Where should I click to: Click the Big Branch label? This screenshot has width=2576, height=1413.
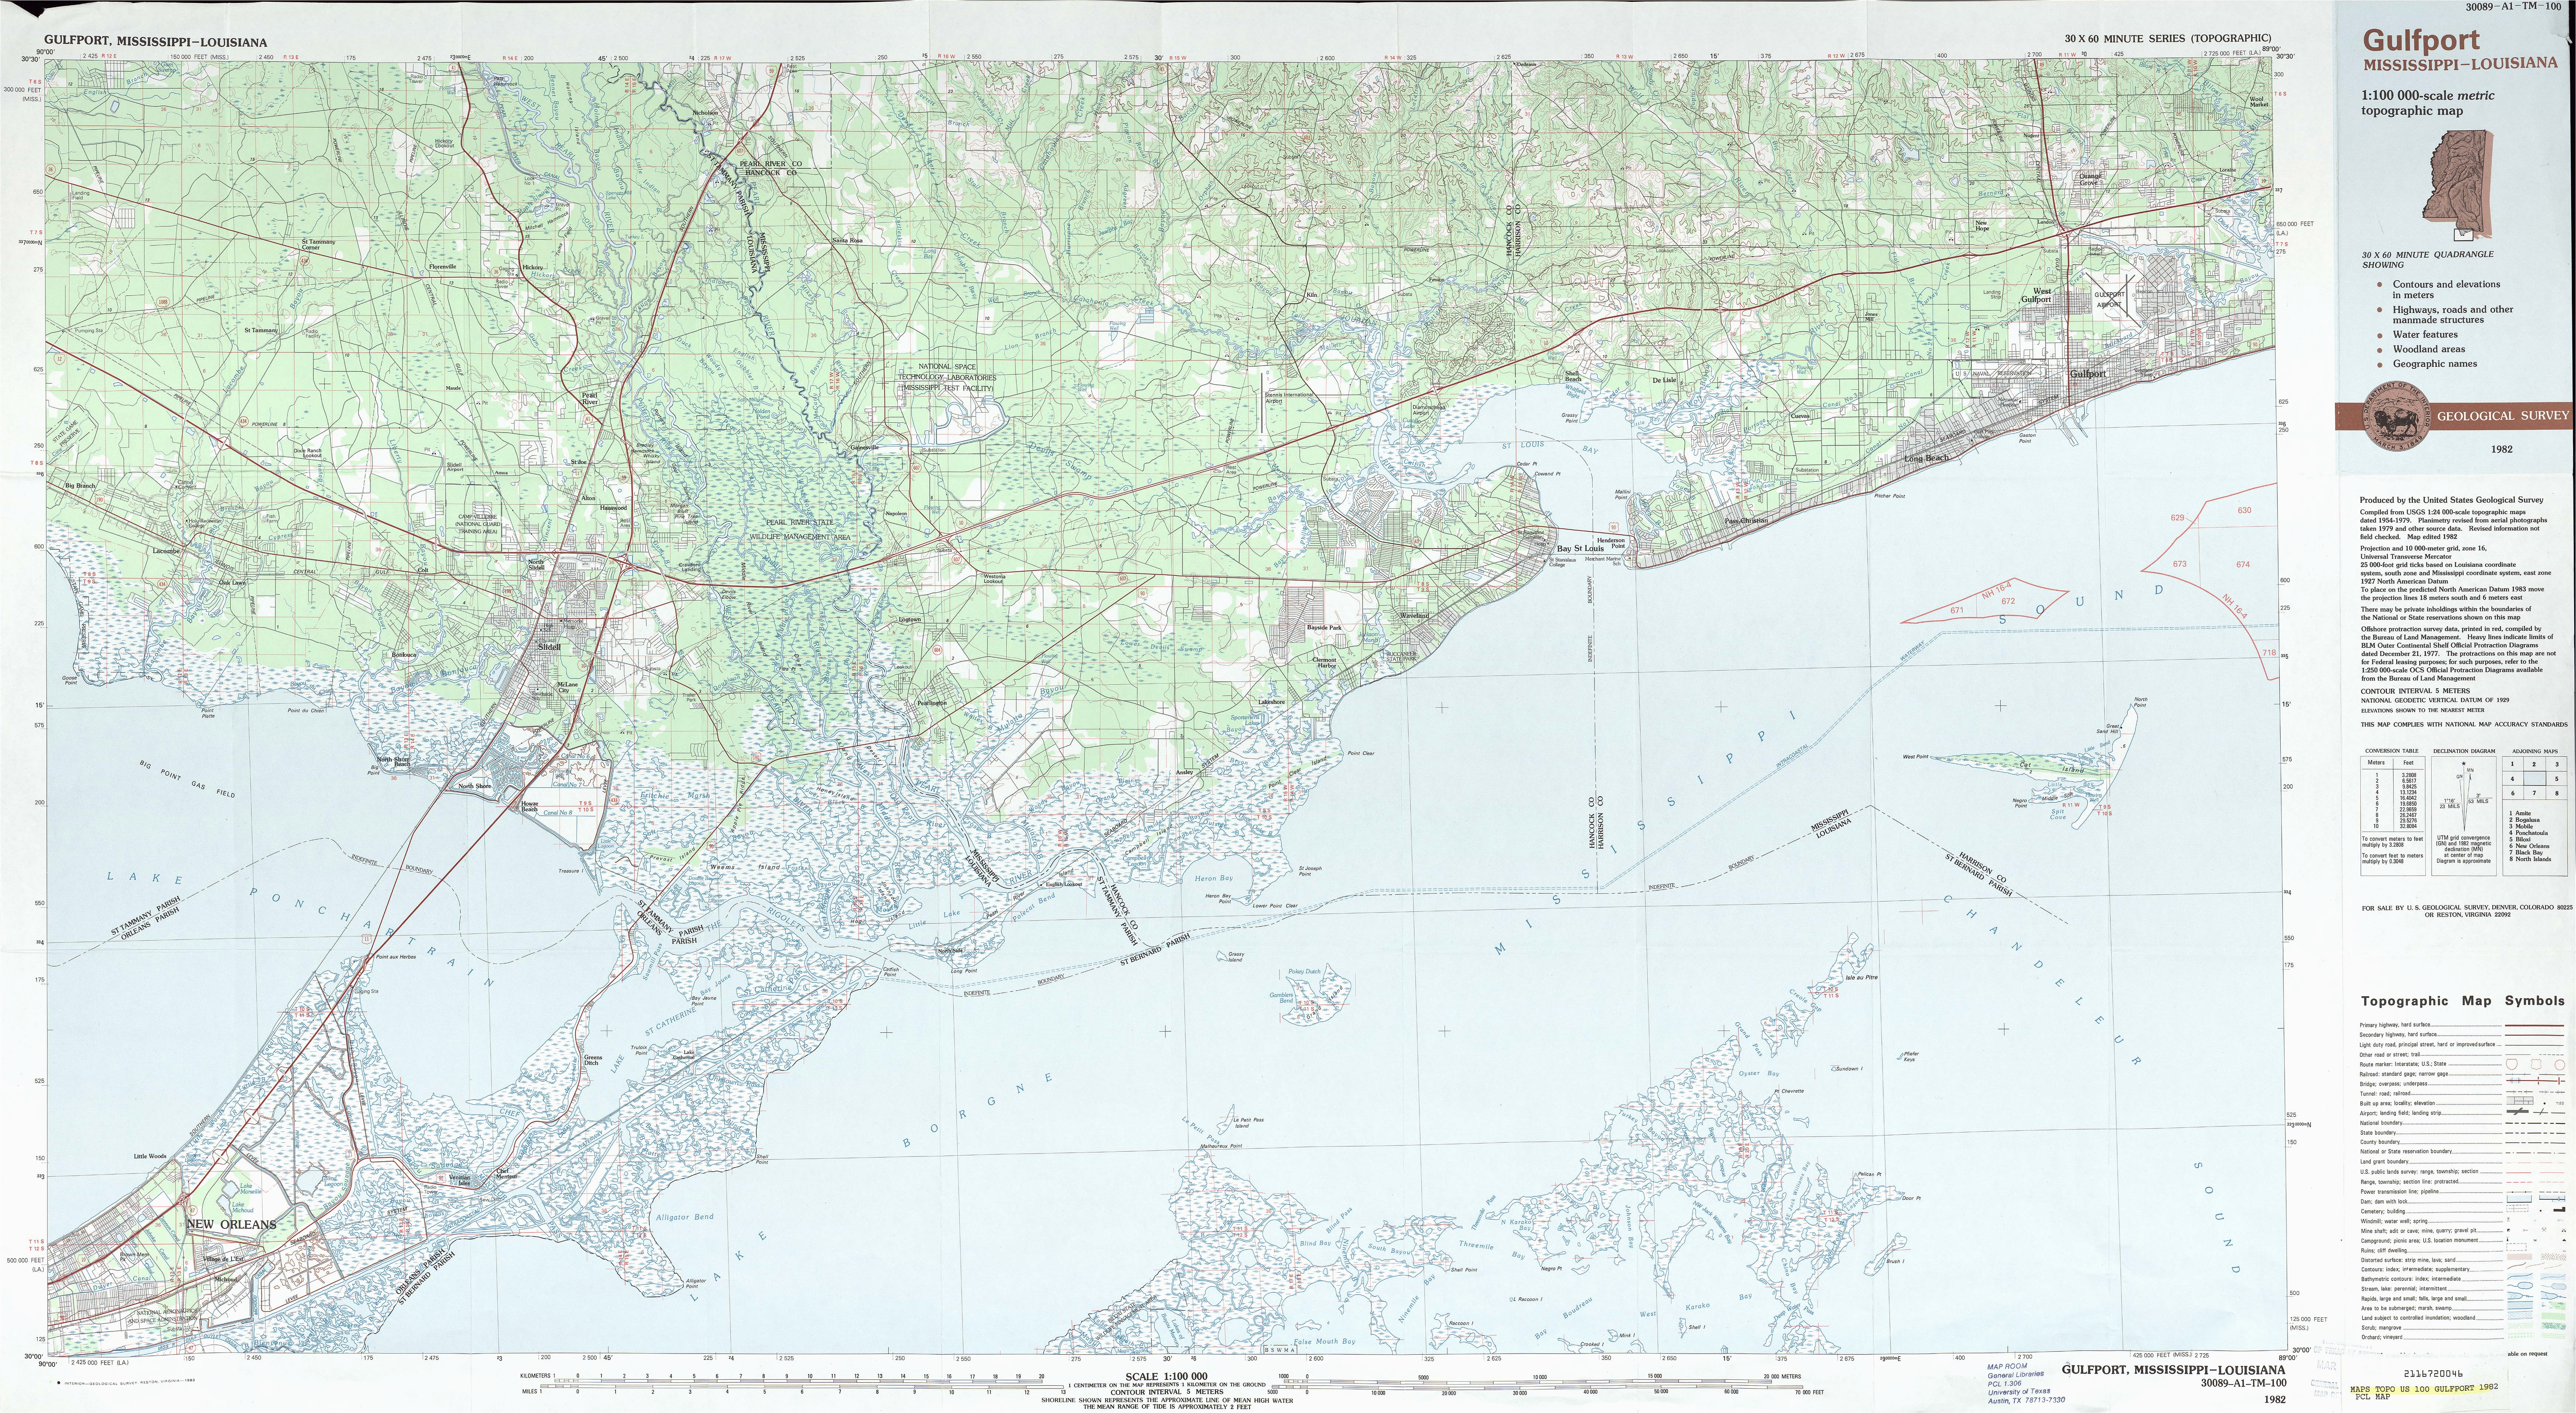[80, 486]
